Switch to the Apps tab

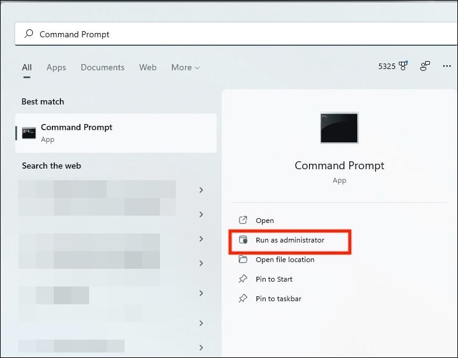[56, 67]
